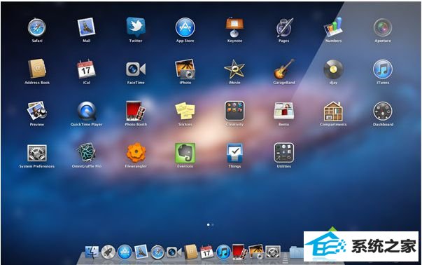
Task: Open FaceTime camera icon in the Dock
Action: (x=174, y=252)
